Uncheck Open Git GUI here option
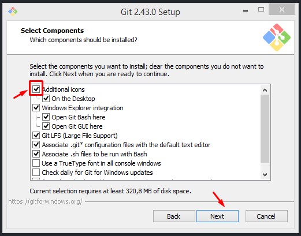Image resolution: width=301 pixels, height=236 pixels. pyautogui.click(x=46, y=126)
